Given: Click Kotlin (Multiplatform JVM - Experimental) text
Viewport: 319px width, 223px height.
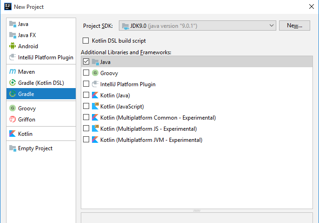Looking at the screenshot, I should point(151,140).
